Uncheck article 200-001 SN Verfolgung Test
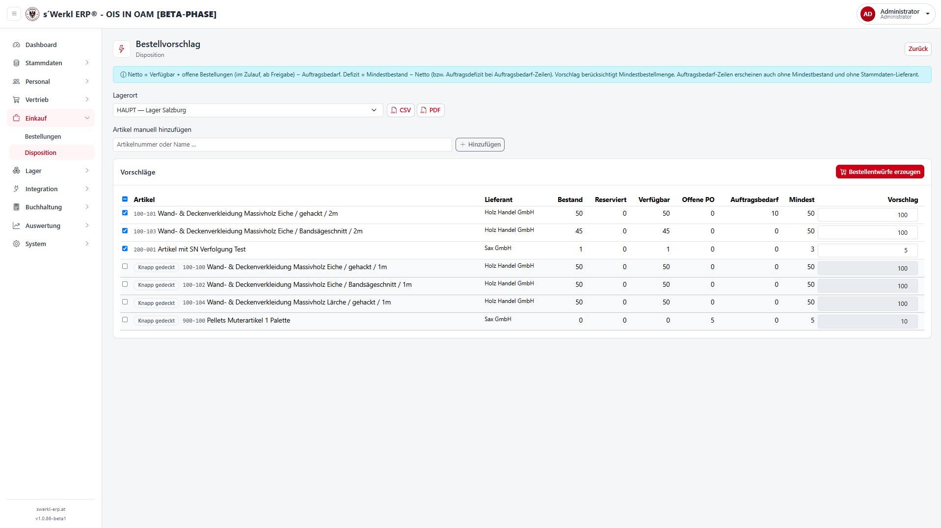Screen dimensions: 941x528 pos(125,249)
